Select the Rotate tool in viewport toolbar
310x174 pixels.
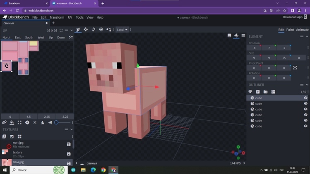pyautogui.click(x=93, y=29)
